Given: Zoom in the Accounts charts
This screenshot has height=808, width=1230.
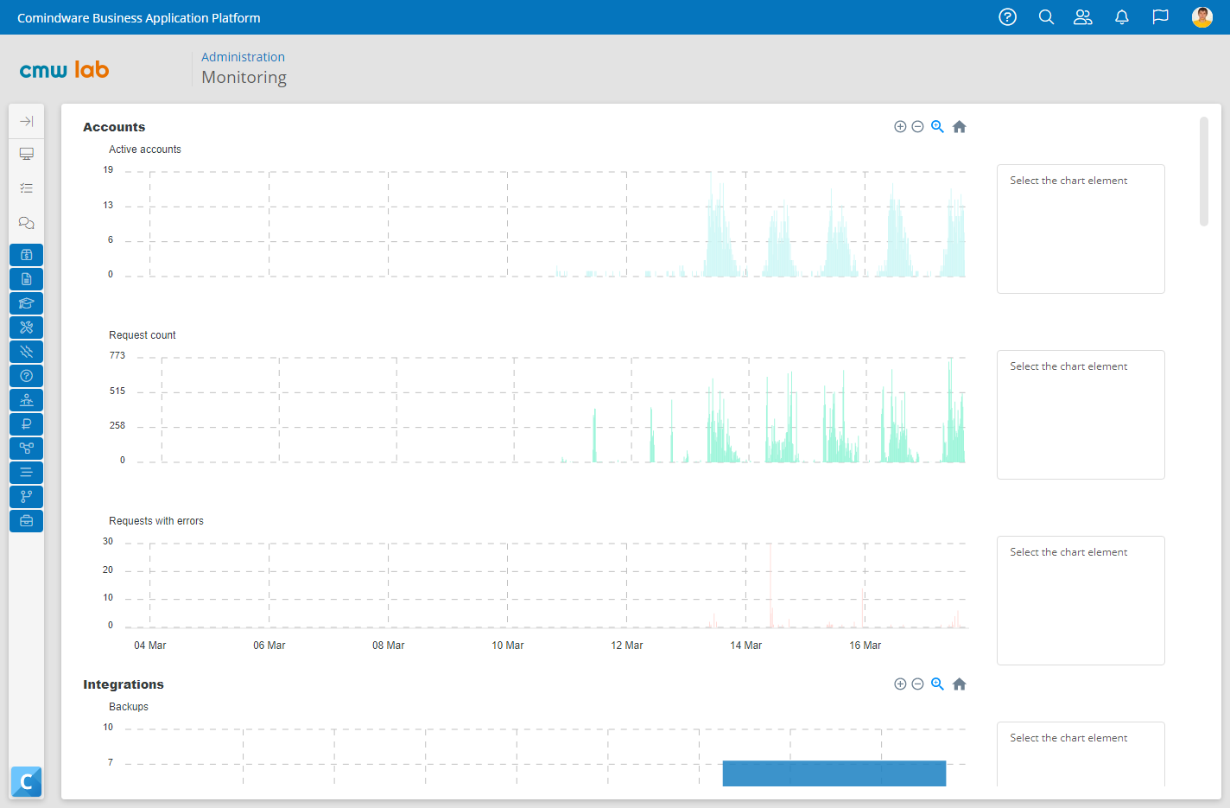Looking at the screenshot, I should click(x=900, y=127).
